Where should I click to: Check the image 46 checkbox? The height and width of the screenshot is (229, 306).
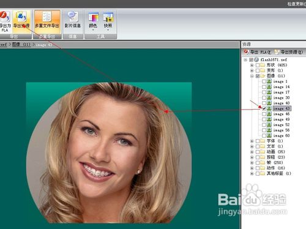[264, 114]
